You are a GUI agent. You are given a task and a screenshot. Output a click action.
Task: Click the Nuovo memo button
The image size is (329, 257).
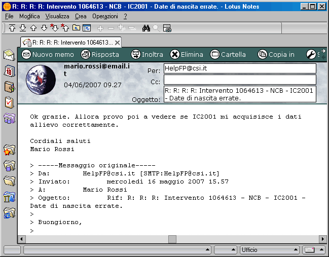pos(48,55)
